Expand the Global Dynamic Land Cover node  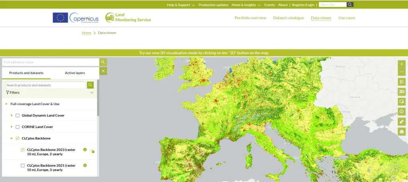pyautogui.click(x=12, y=115)
